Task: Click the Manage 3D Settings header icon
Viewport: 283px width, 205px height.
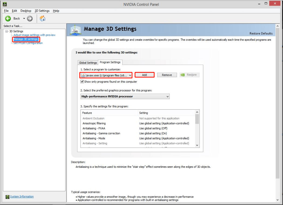Action: point(76,30)
